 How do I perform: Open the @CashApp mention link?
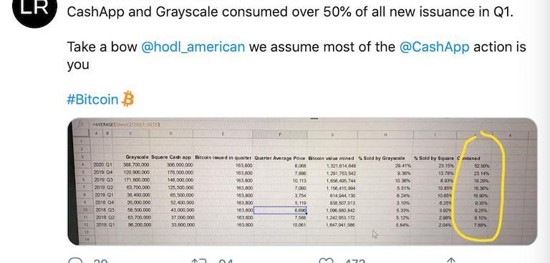click(434, 47)
